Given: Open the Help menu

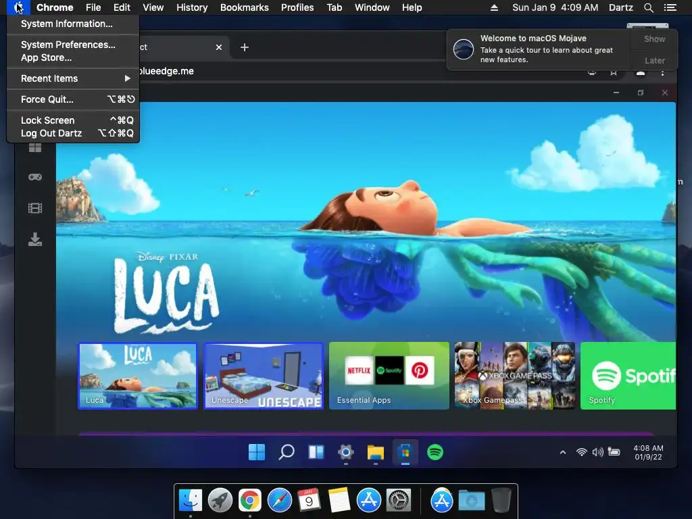Looking at the screenshot, I should (x=412, y=7).
